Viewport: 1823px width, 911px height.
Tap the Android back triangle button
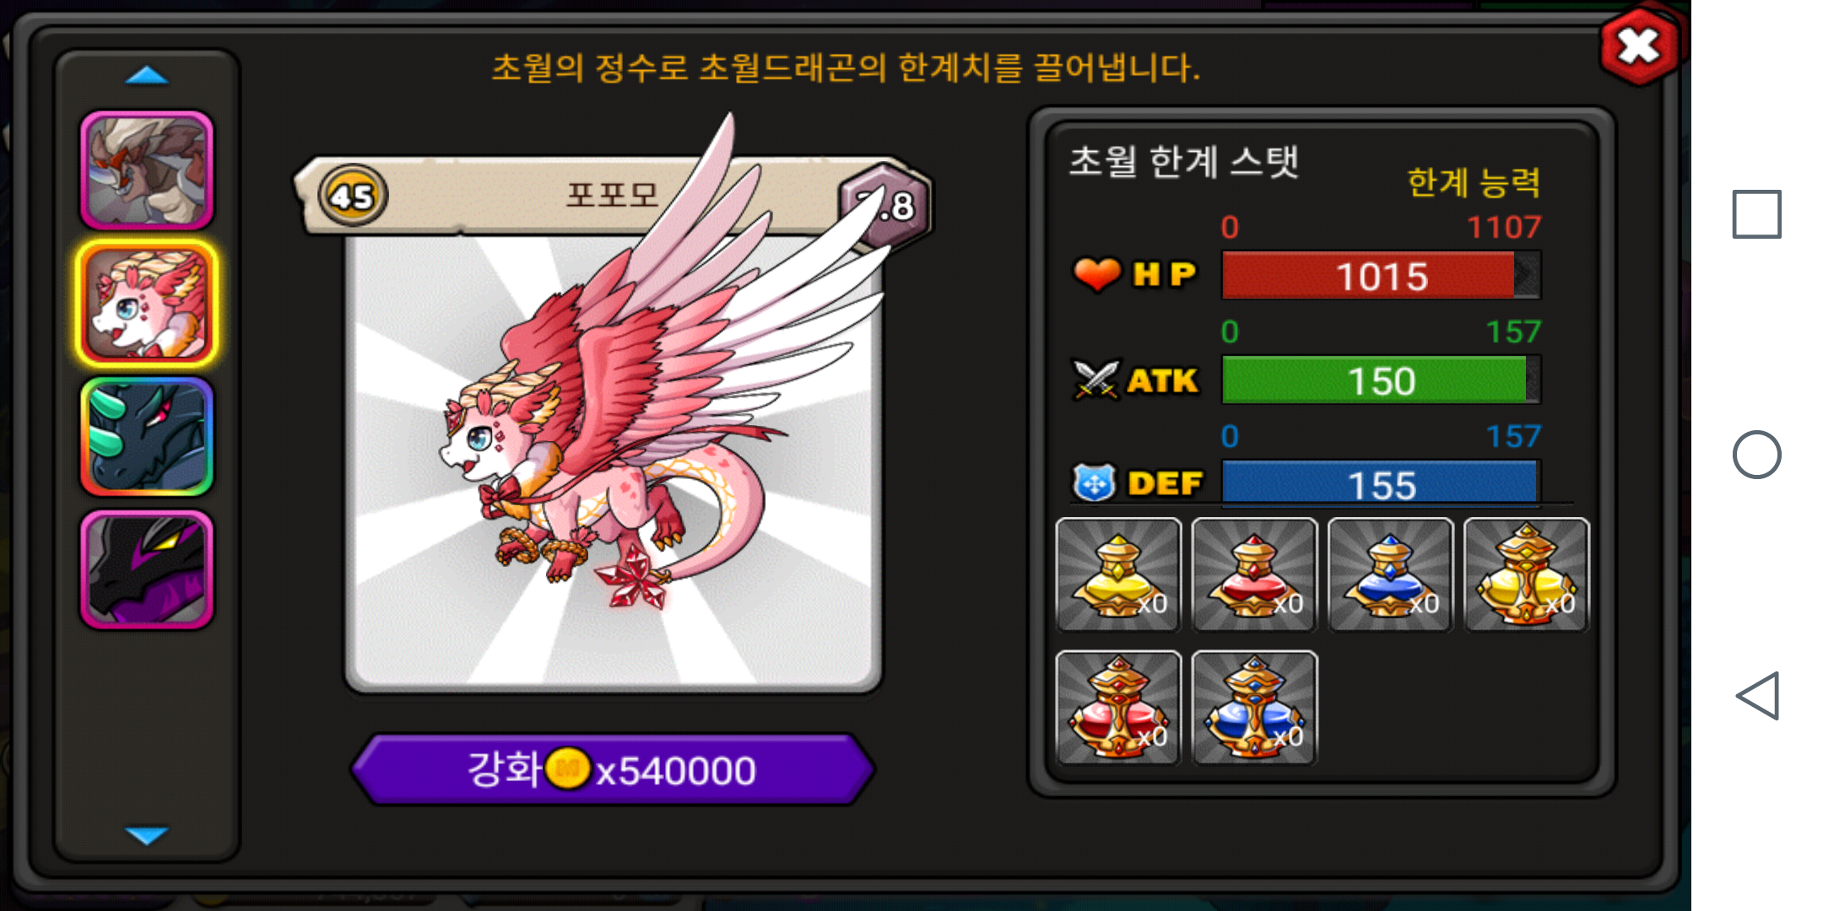pos(1757,696)
